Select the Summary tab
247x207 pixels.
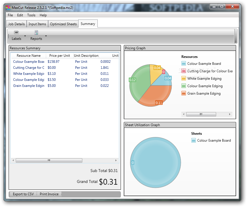[x=88, y=24]
